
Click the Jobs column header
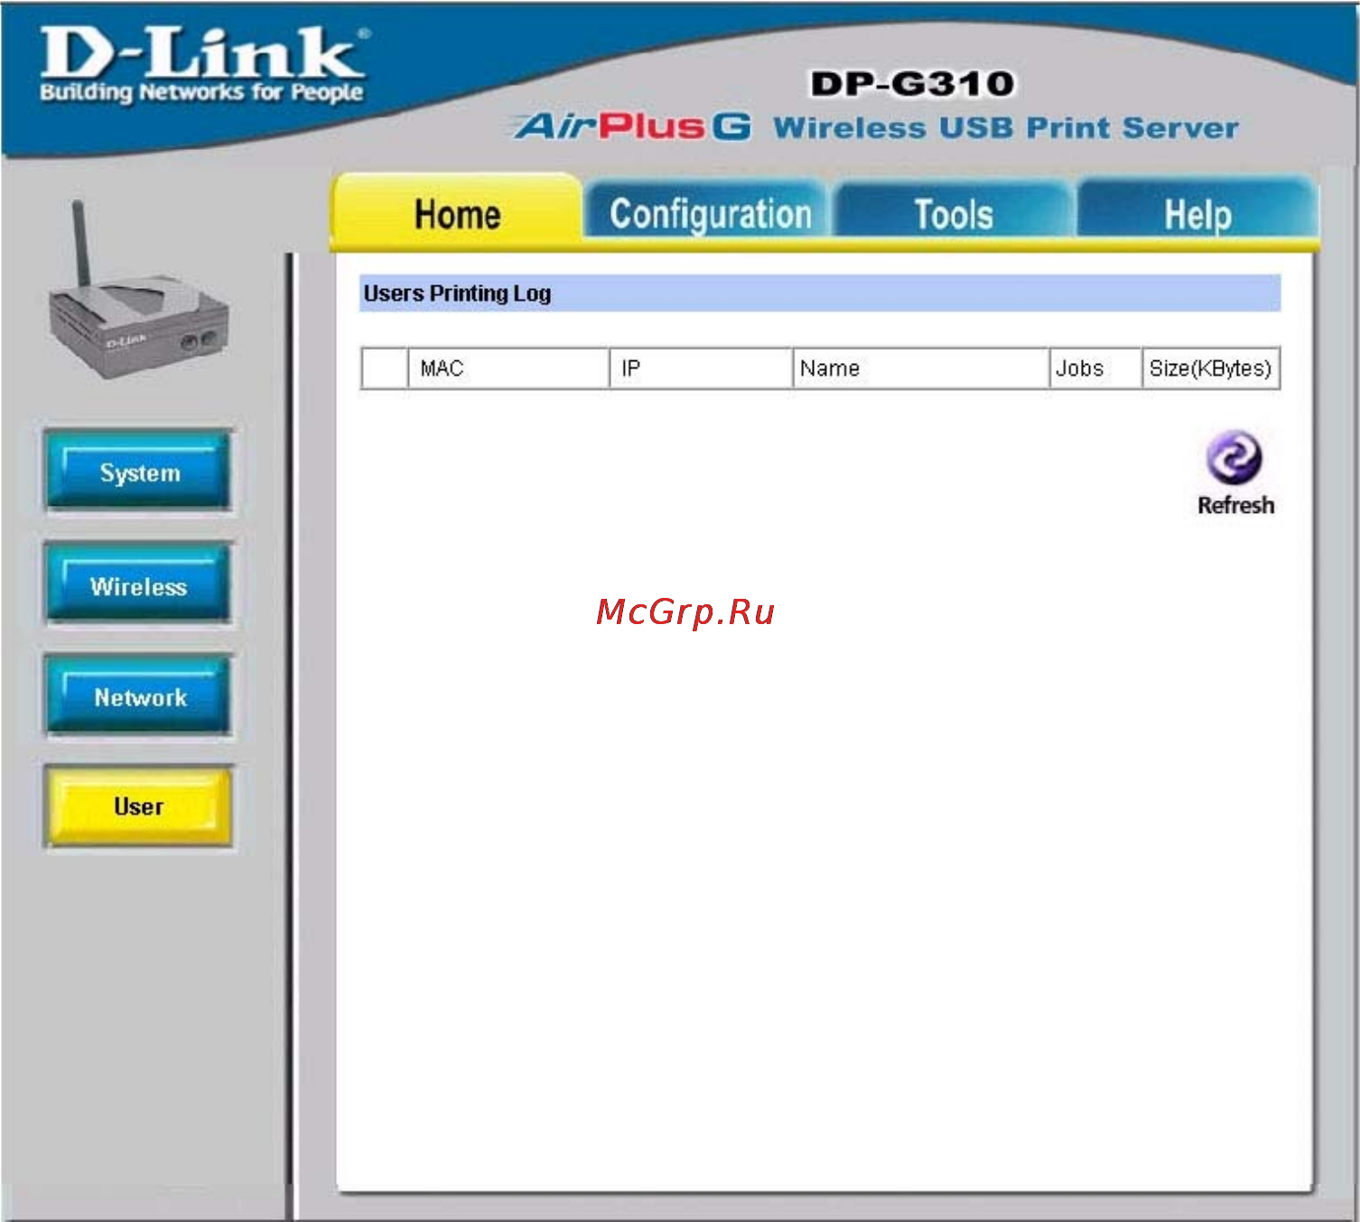[1095, 368]
